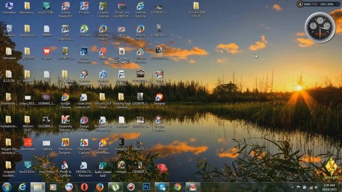The height and width of the screenshot is (192, 342).
Task: Open the volume control in tray
Action: (316, 187)
